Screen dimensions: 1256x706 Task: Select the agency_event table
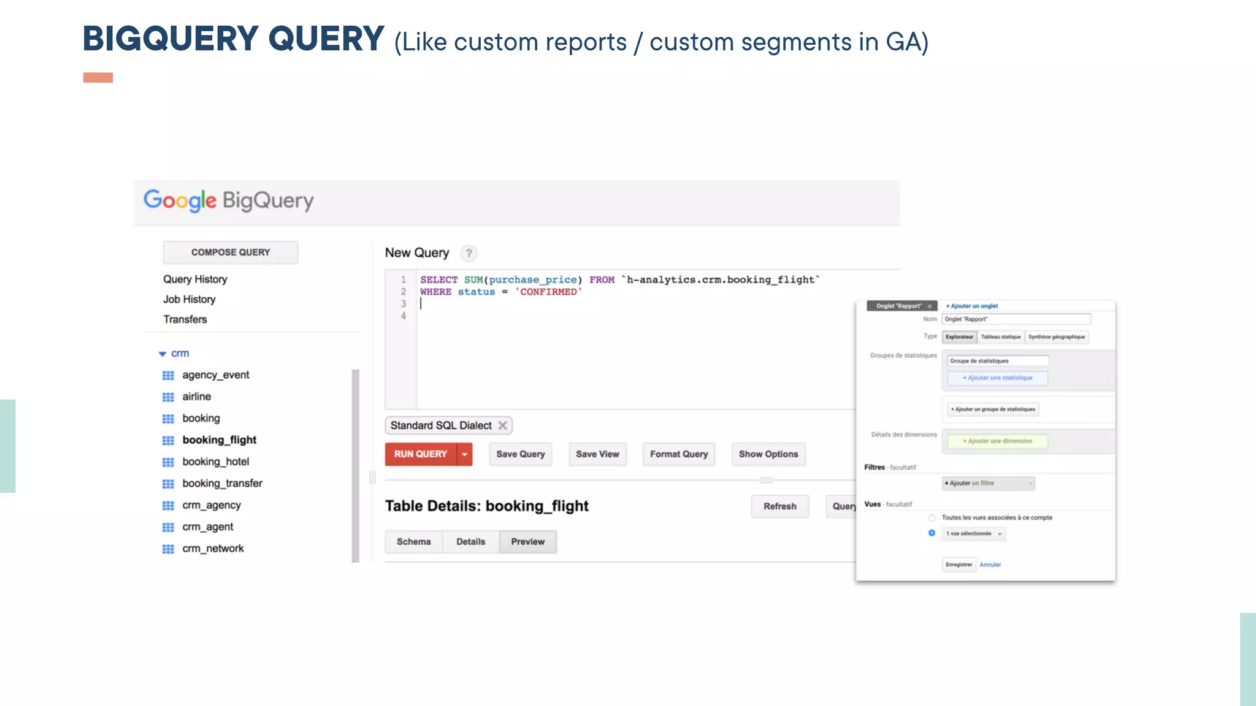pyautogui.click(x=216, y=375)
